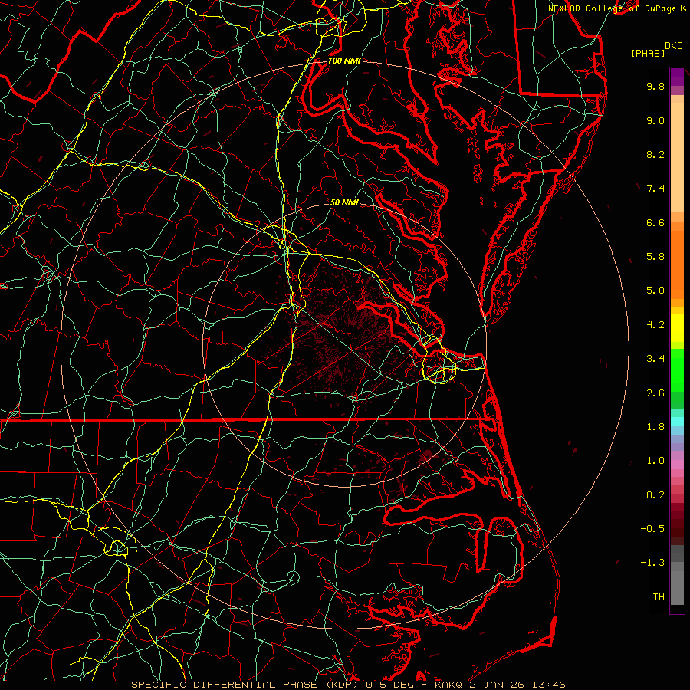Click the 2.6 scale value
The image size is (690, 690).
click(x=655, y=393)
